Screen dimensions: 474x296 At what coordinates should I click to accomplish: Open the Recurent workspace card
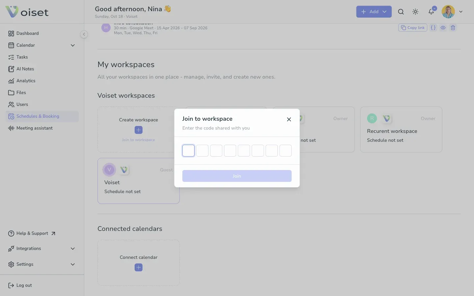(x=401, y=130)
